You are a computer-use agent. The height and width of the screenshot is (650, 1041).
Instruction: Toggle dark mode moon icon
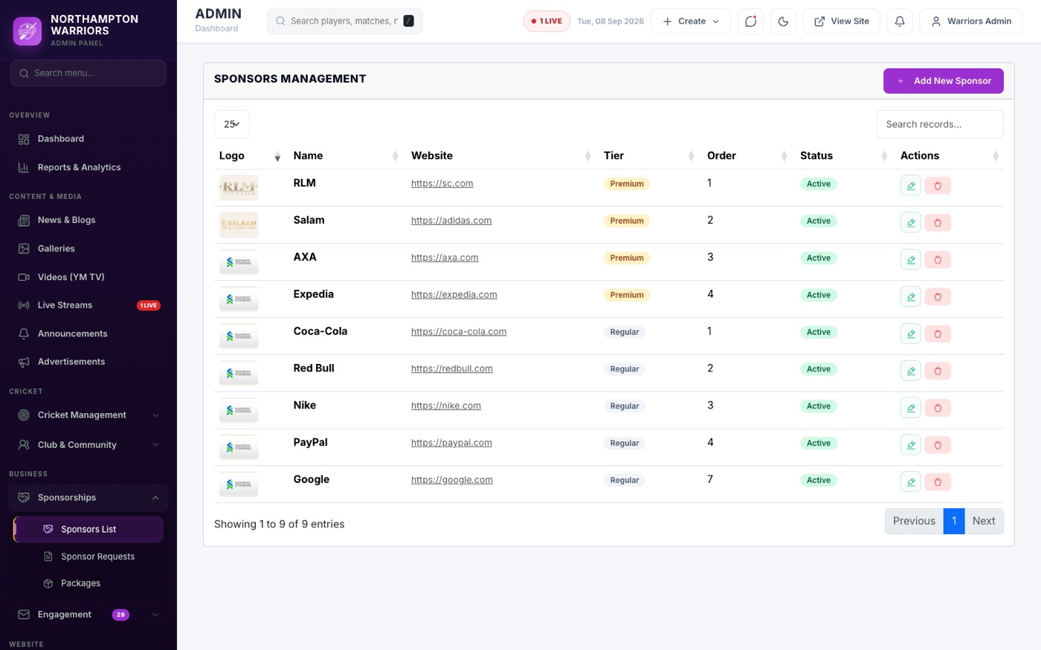click(783, 22)
